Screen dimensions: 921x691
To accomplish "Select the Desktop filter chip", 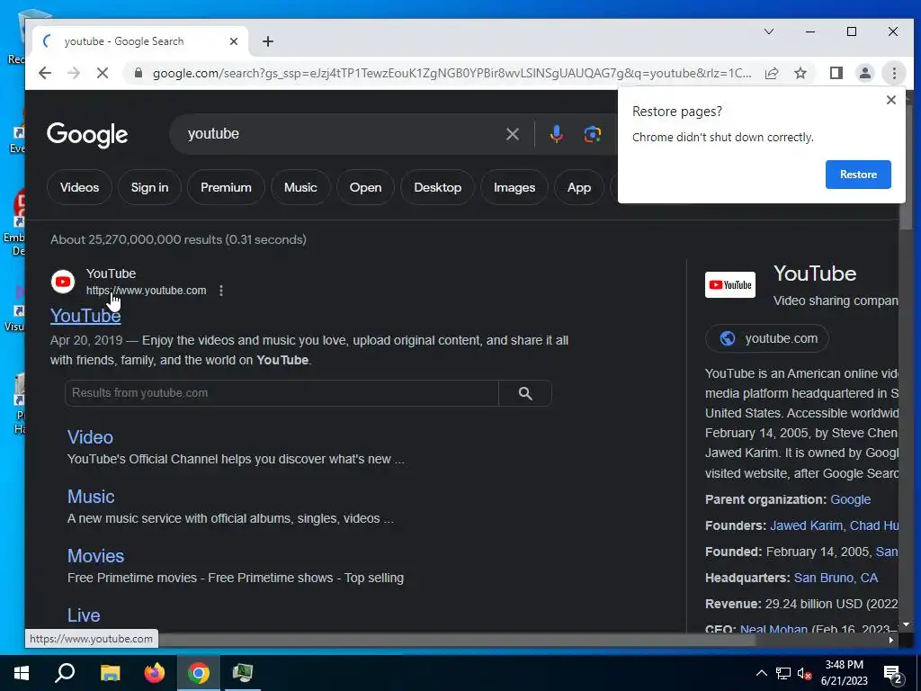I will tap(438, 187).
